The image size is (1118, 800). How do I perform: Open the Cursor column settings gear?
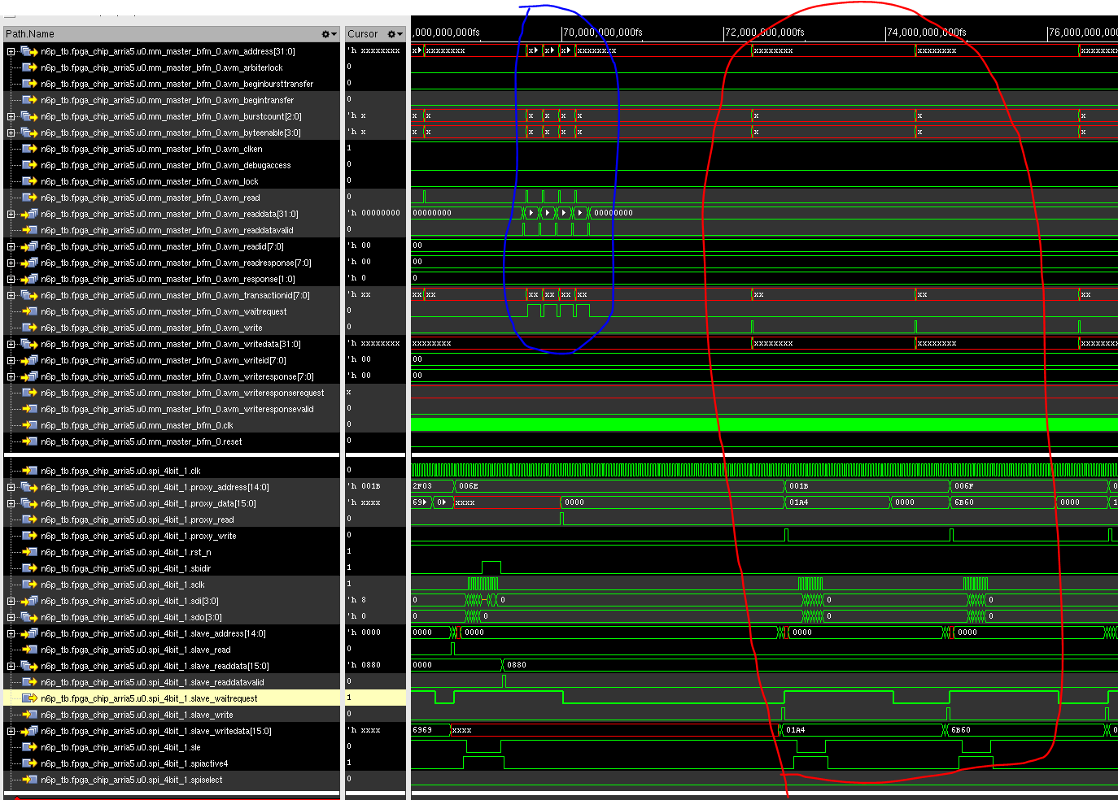[x=393, y=33]
